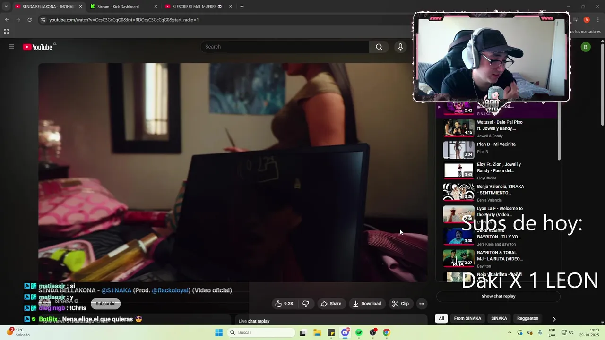Open the YouTube account avatar B
This screenshot has width=605, height=340.
(x=586, y=47)
